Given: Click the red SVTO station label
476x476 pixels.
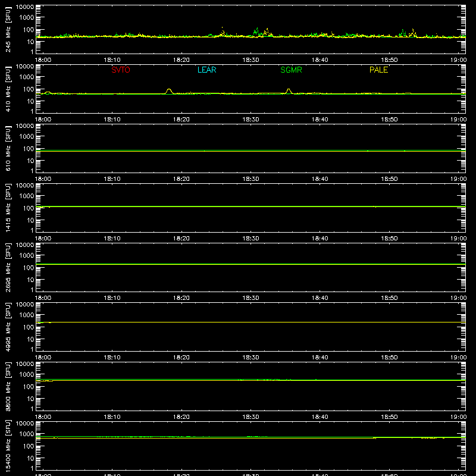Looking at the screenshot, I should tap(121, 70).
